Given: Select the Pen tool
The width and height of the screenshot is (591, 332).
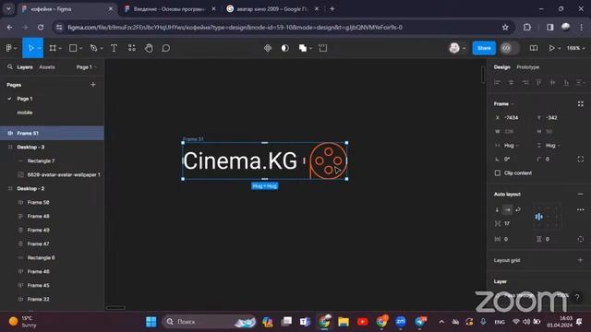Looking at the screenshot, I should pyautogui.click(x=93, y=48).
